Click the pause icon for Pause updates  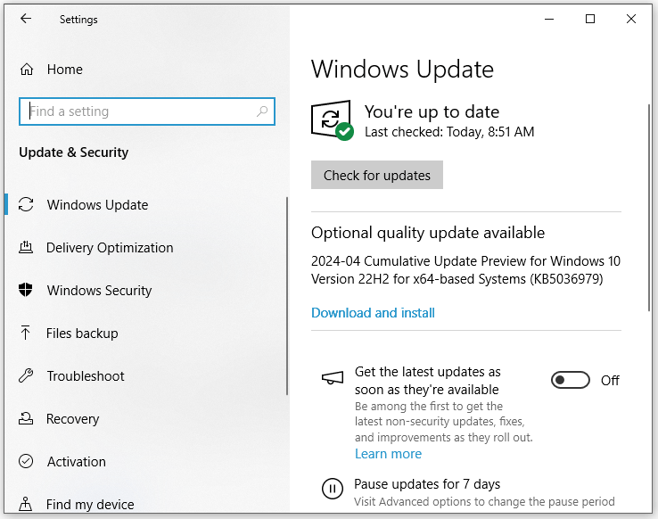tap(333, 489)
